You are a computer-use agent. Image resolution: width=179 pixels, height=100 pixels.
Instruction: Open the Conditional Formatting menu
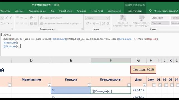(123, 21)
